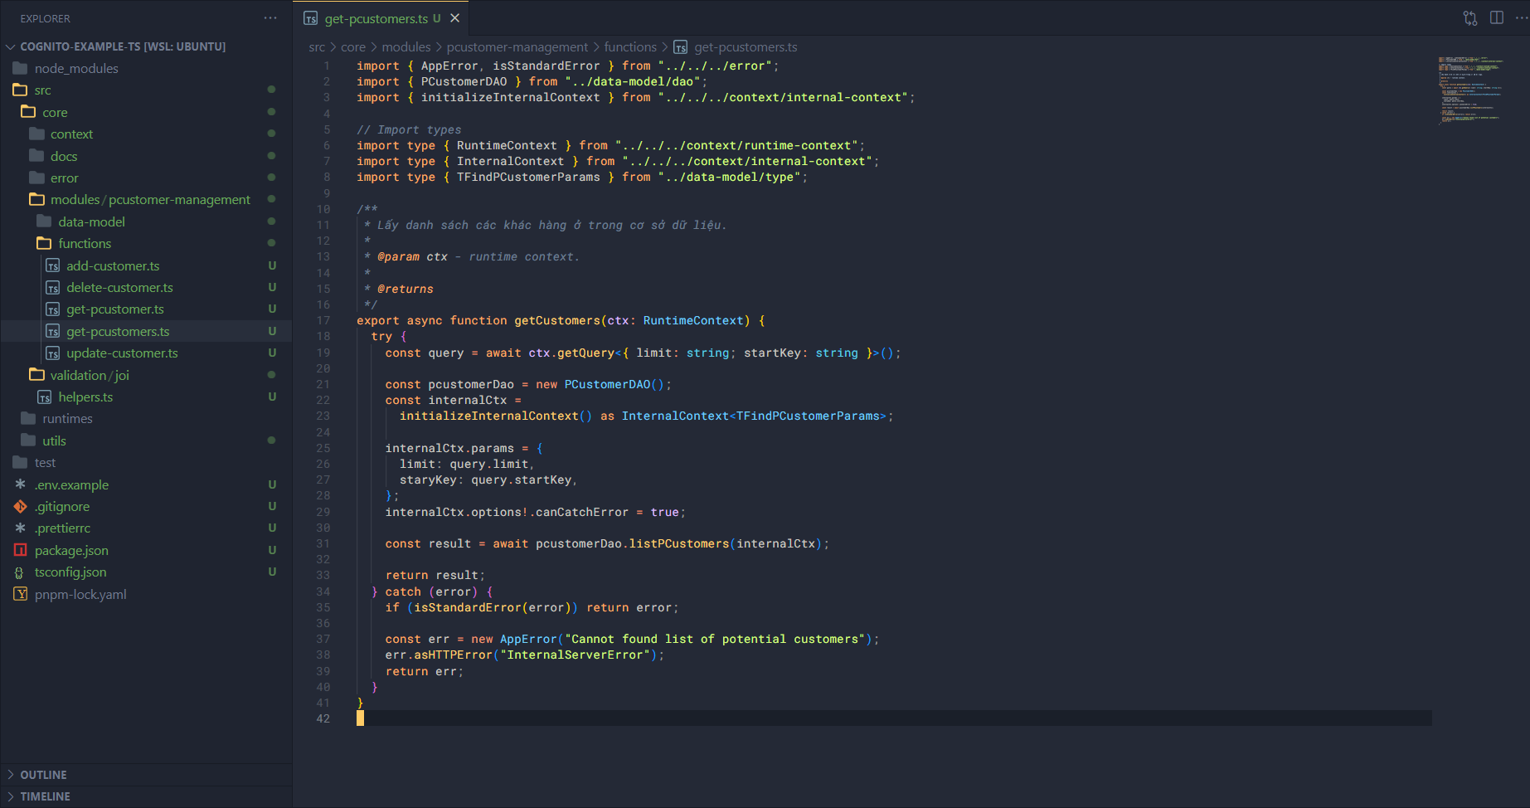This screenshot has width=1530, height=808.
Task: Click pcustomer-management in the breadcrumb
Action: (517, 47)
